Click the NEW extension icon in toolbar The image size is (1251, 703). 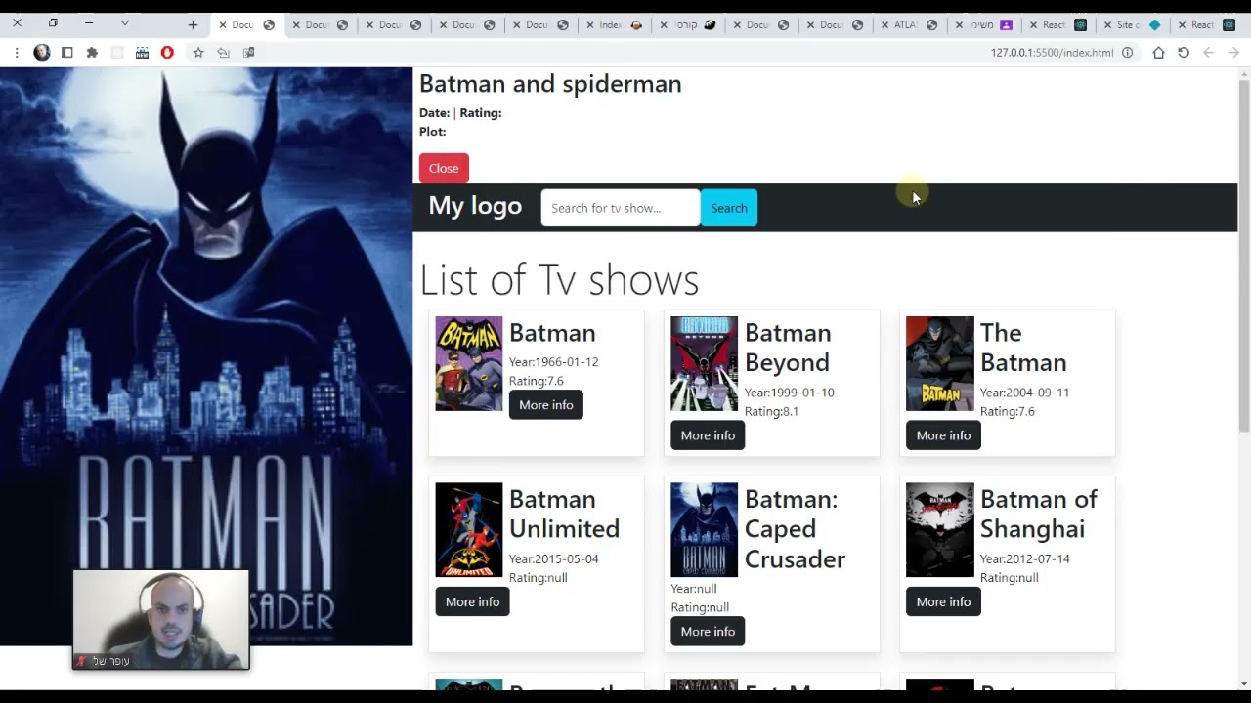point(143,53)
